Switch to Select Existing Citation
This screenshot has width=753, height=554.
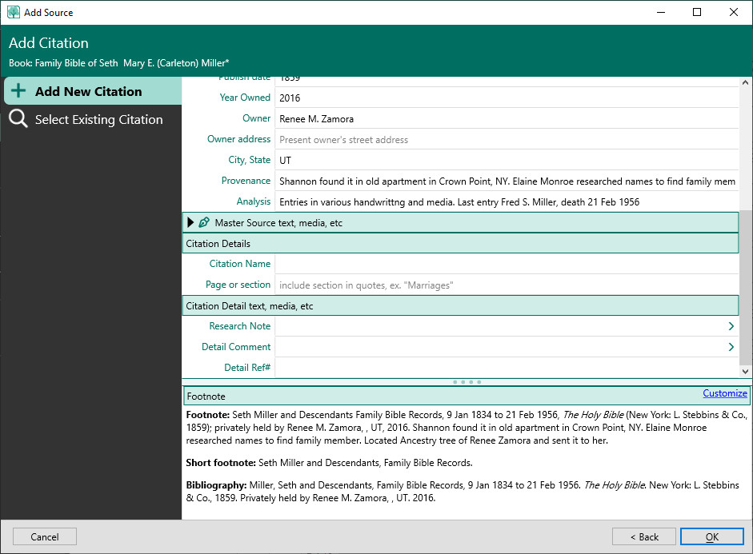(98, 120)
